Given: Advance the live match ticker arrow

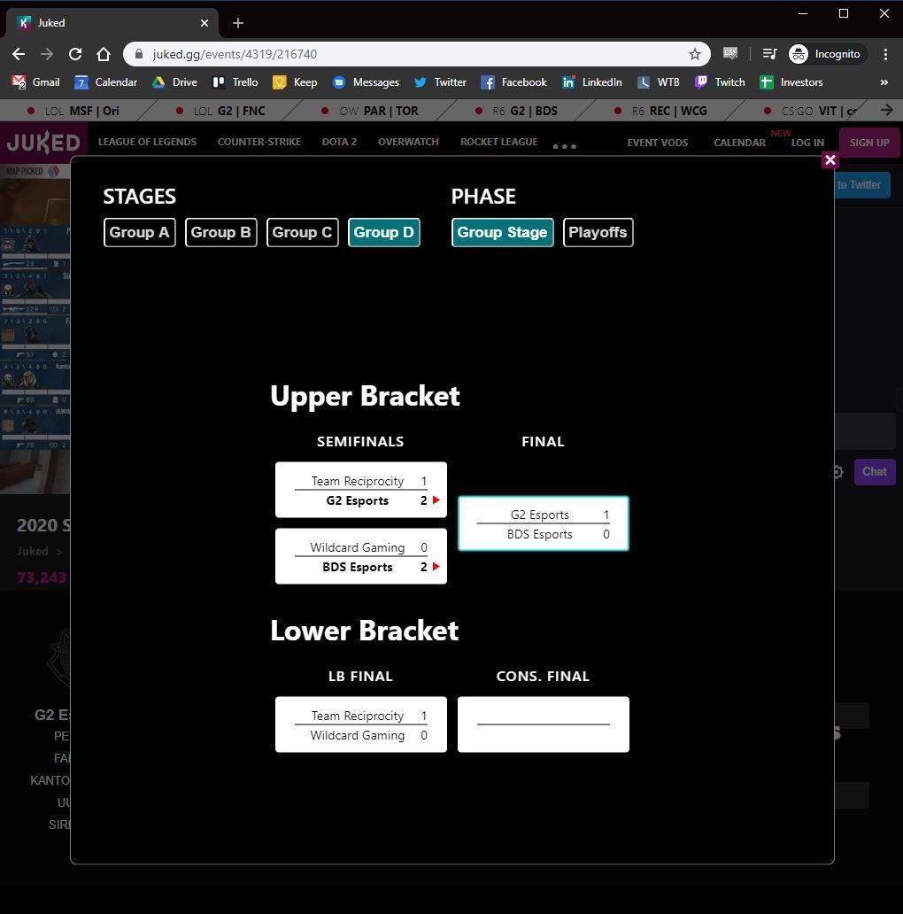Looking at the screenshot, I should tap(887, 110).
